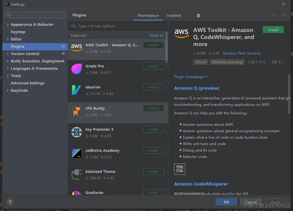This screenshot has height=211, width=293.
Task: Click the Amazon Q (preview) heading link
Action: (197, 88)
